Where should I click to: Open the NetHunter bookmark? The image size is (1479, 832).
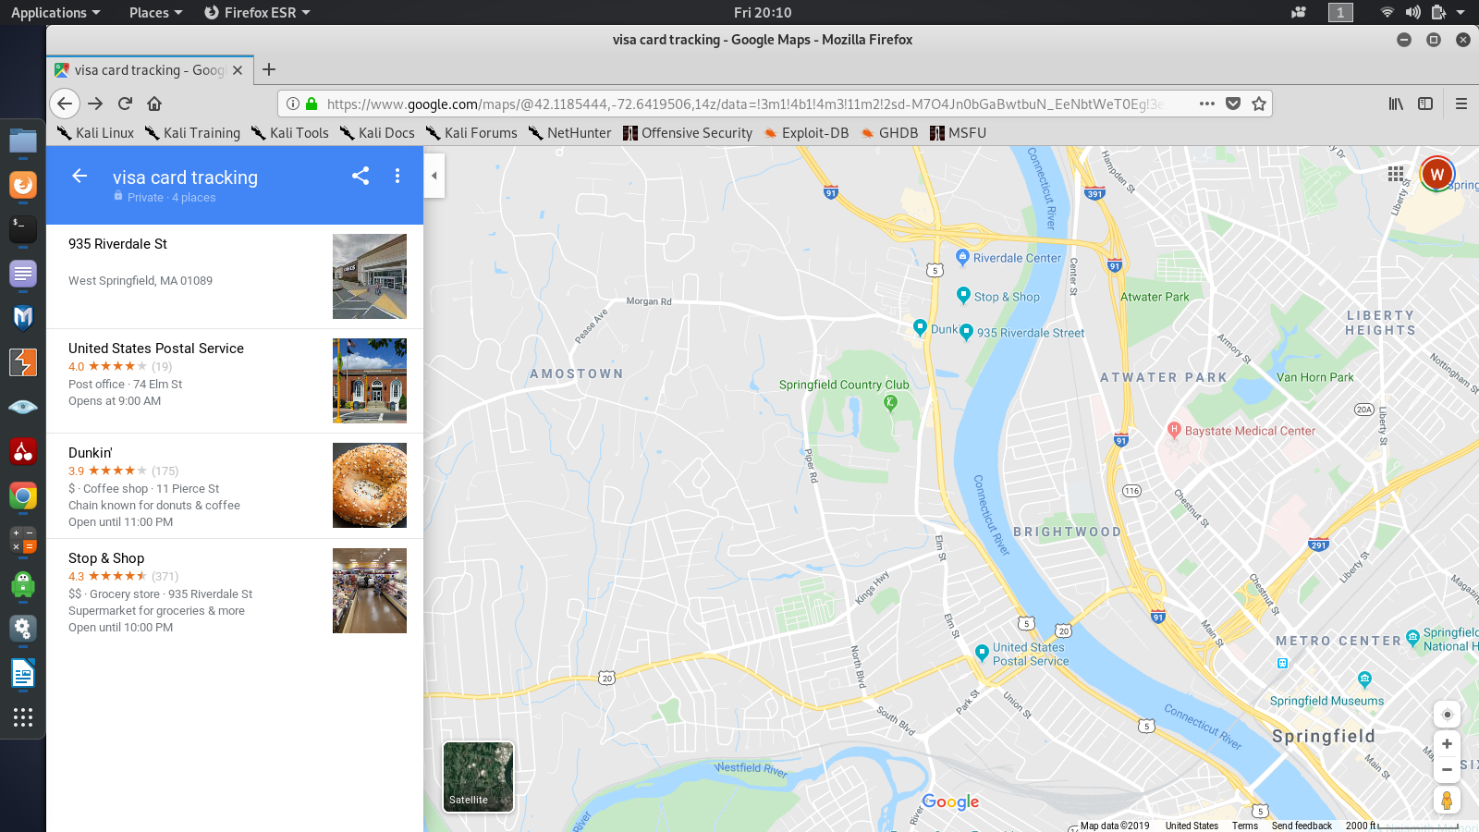(x=569, y=133)
